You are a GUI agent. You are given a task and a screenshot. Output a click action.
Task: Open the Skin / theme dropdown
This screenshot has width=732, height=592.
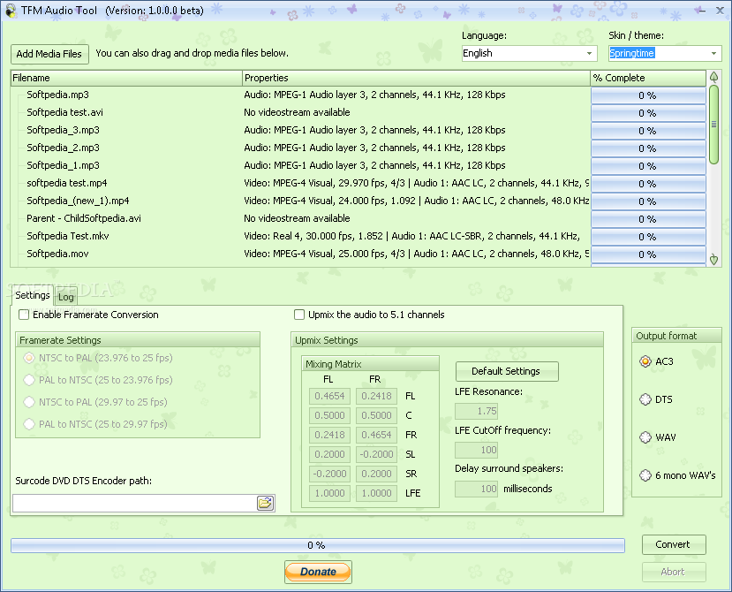(665, 53)
